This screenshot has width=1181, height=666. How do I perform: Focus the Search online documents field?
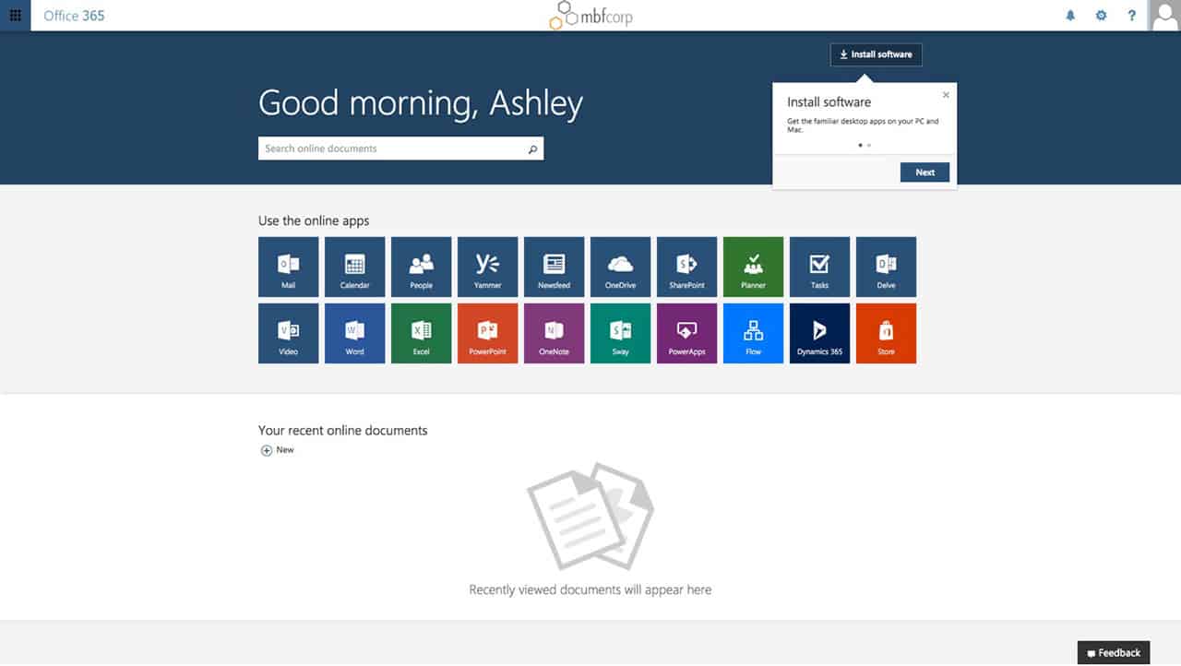(x=400, y=149)
